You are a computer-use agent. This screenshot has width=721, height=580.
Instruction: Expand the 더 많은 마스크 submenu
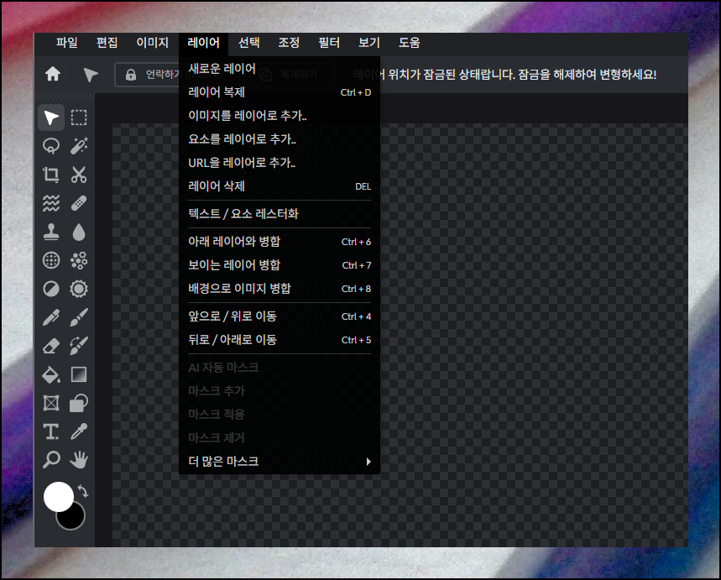click(280, 462)
